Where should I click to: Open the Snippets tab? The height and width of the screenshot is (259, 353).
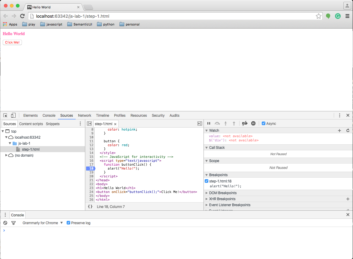coord(53,124)
